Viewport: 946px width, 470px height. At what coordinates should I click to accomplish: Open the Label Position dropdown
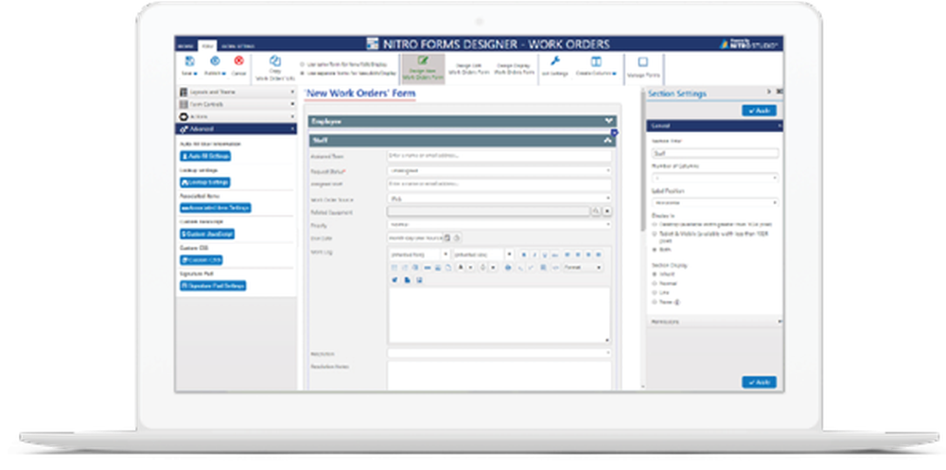pyautogui.click(x=715, y=203)
